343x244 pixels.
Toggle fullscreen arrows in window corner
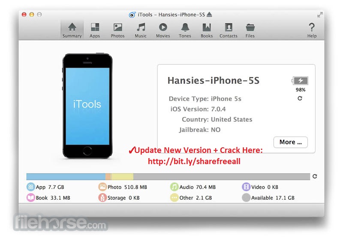pos(320,15)
